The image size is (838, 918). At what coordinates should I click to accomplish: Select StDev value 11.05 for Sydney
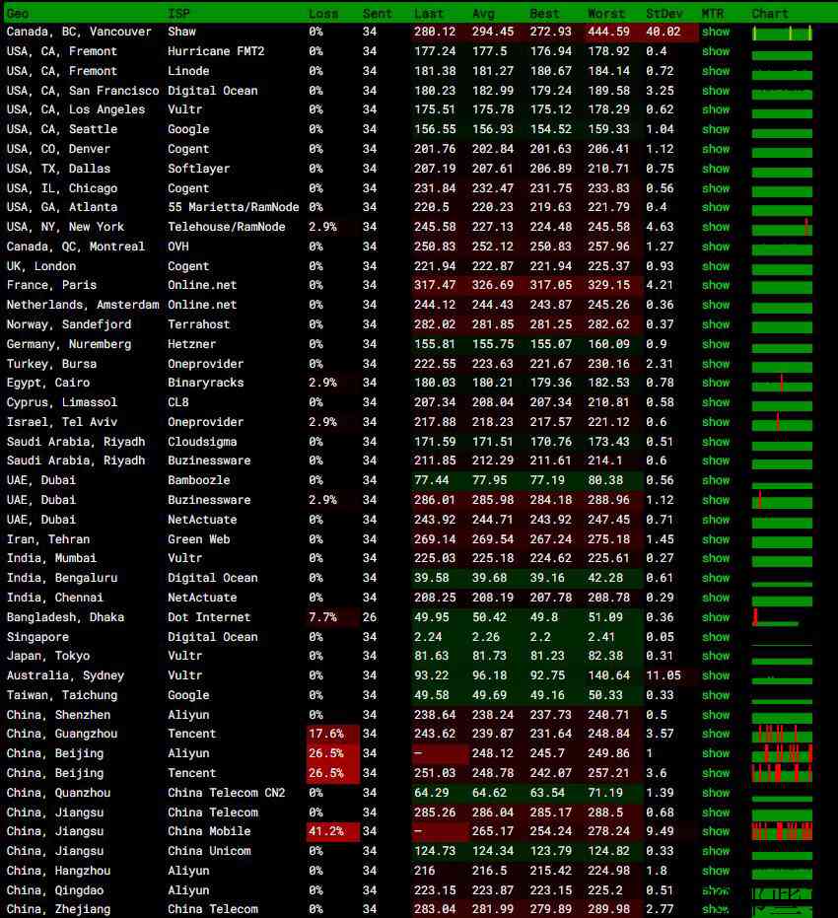coord(663,675)
